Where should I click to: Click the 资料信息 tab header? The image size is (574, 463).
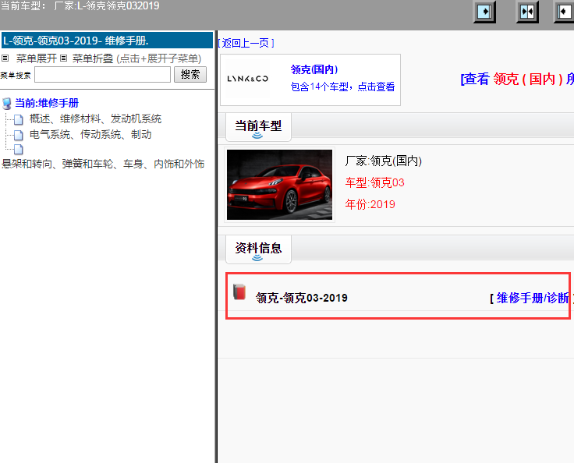(258, 249)
